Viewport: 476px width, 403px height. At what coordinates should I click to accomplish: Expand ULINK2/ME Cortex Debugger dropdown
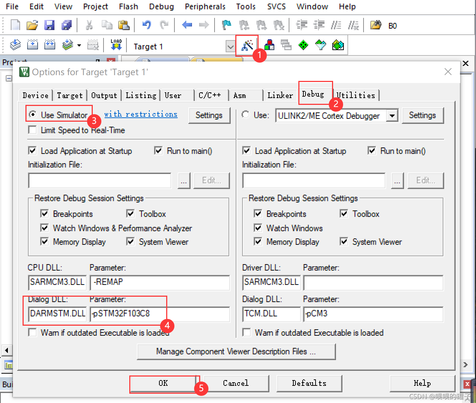pos(392,116)
